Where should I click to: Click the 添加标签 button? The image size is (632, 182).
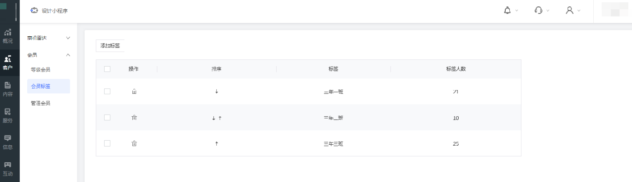pyautogui.click(x=110, y=45)
